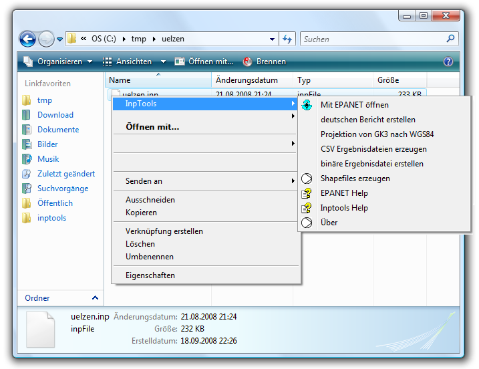The width and height of the screenshot is (479, 369).
Task: Open the Ansichten dropdown arrow
Action: [164, 61]
